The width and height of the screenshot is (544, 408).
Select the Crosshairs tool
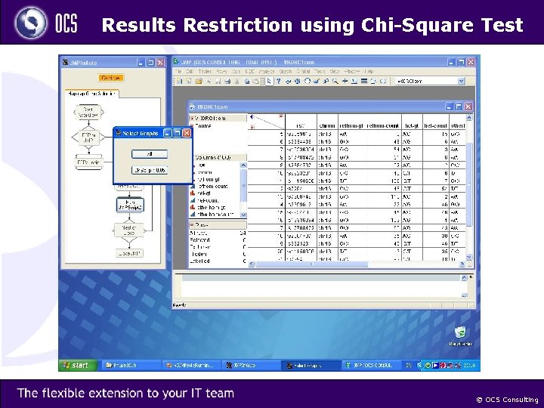coord(345,81)
